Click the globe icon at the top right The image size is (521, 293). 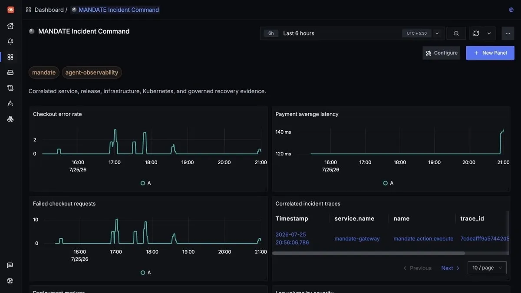coord(511,10)
